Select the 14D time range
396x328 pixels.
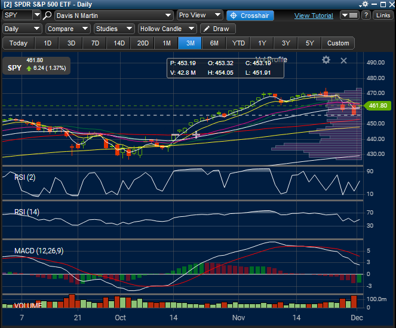pos(119,43)
